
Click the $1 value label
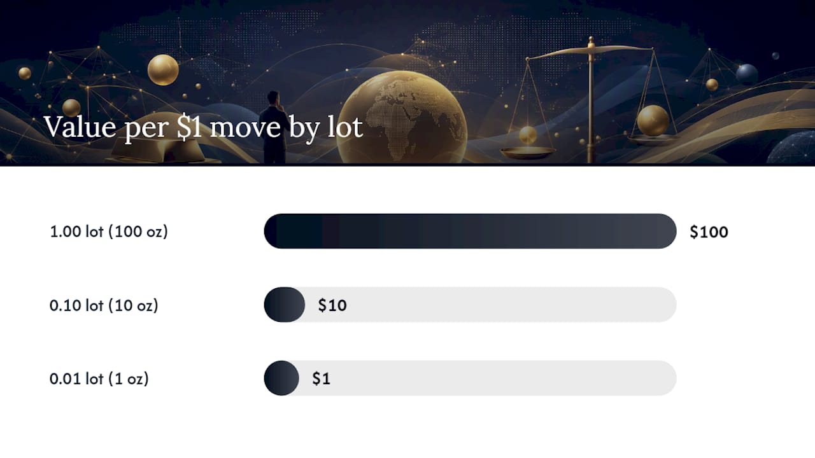coord(321,379)
